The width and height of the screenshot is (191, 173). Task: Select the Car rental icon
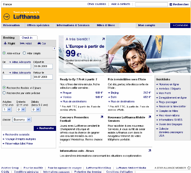coord(39,43)
